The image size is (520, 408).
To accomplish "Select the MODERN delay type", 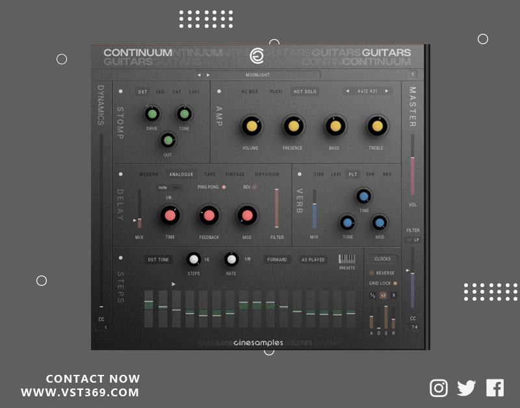I will coord(149,174).
